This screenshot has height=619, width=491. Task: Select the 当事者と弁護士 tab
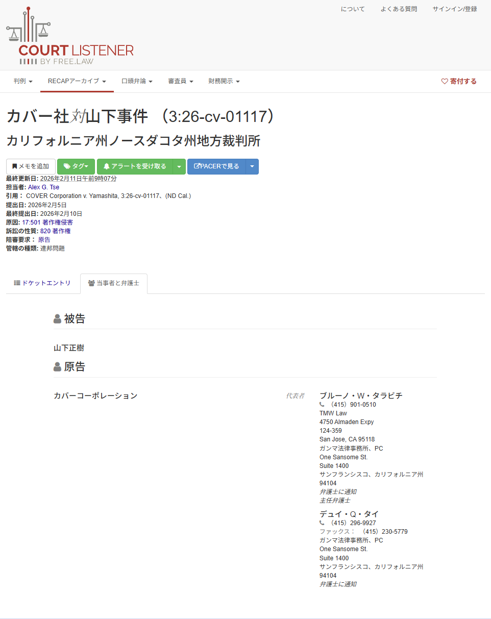(x=113, y=283)
